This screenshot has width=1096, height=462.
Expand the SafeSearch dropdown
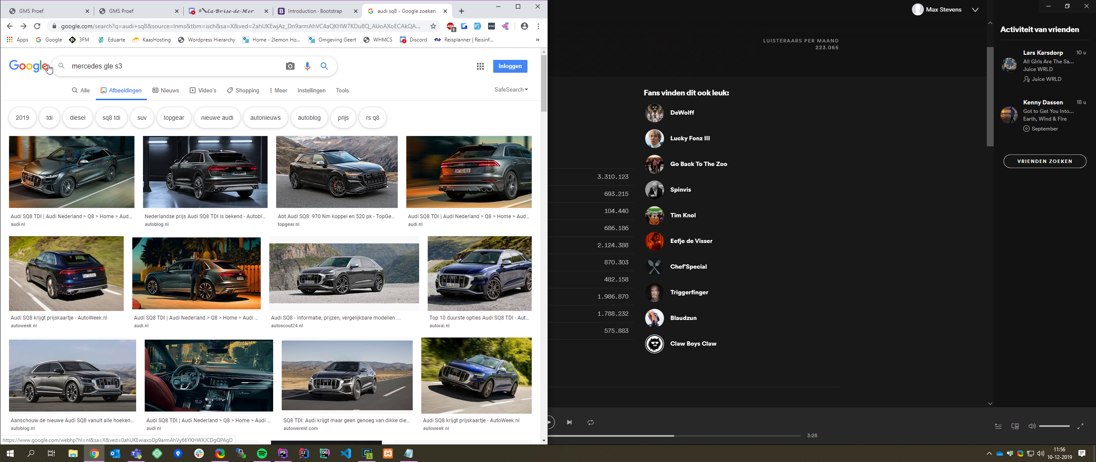(511, 89)
